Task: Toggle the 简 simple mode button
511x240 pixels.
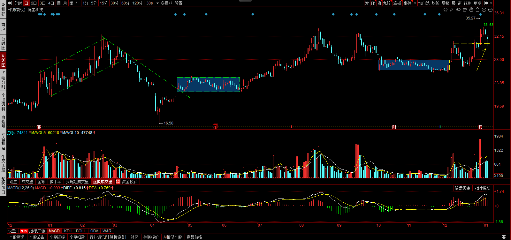Action: [379, 3]
